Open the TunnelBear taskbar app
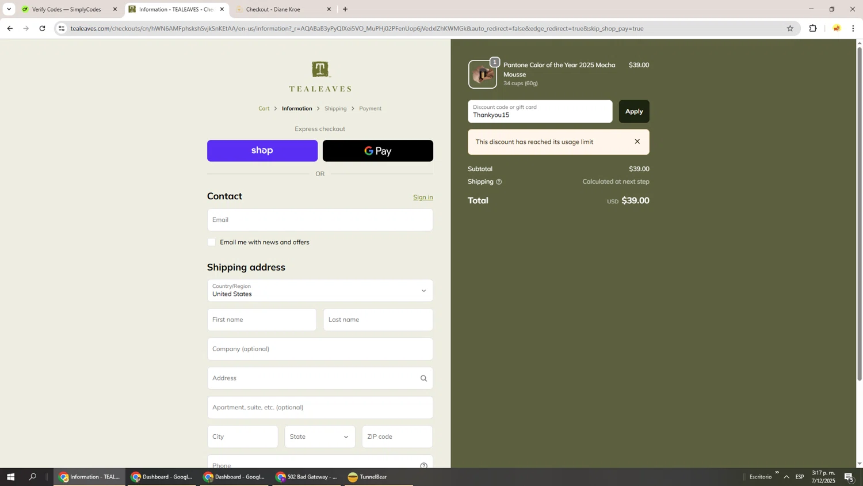Viewport: 863px width, 486px height. (x=377, y=477)
